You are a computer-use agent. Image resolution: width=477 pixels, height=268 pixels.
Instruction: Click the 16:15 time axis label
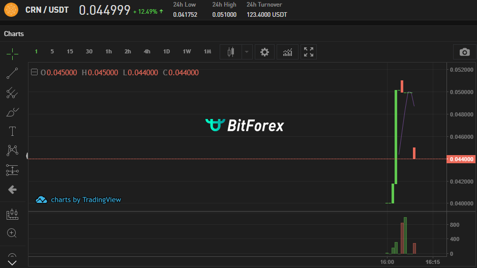[433, 262]
